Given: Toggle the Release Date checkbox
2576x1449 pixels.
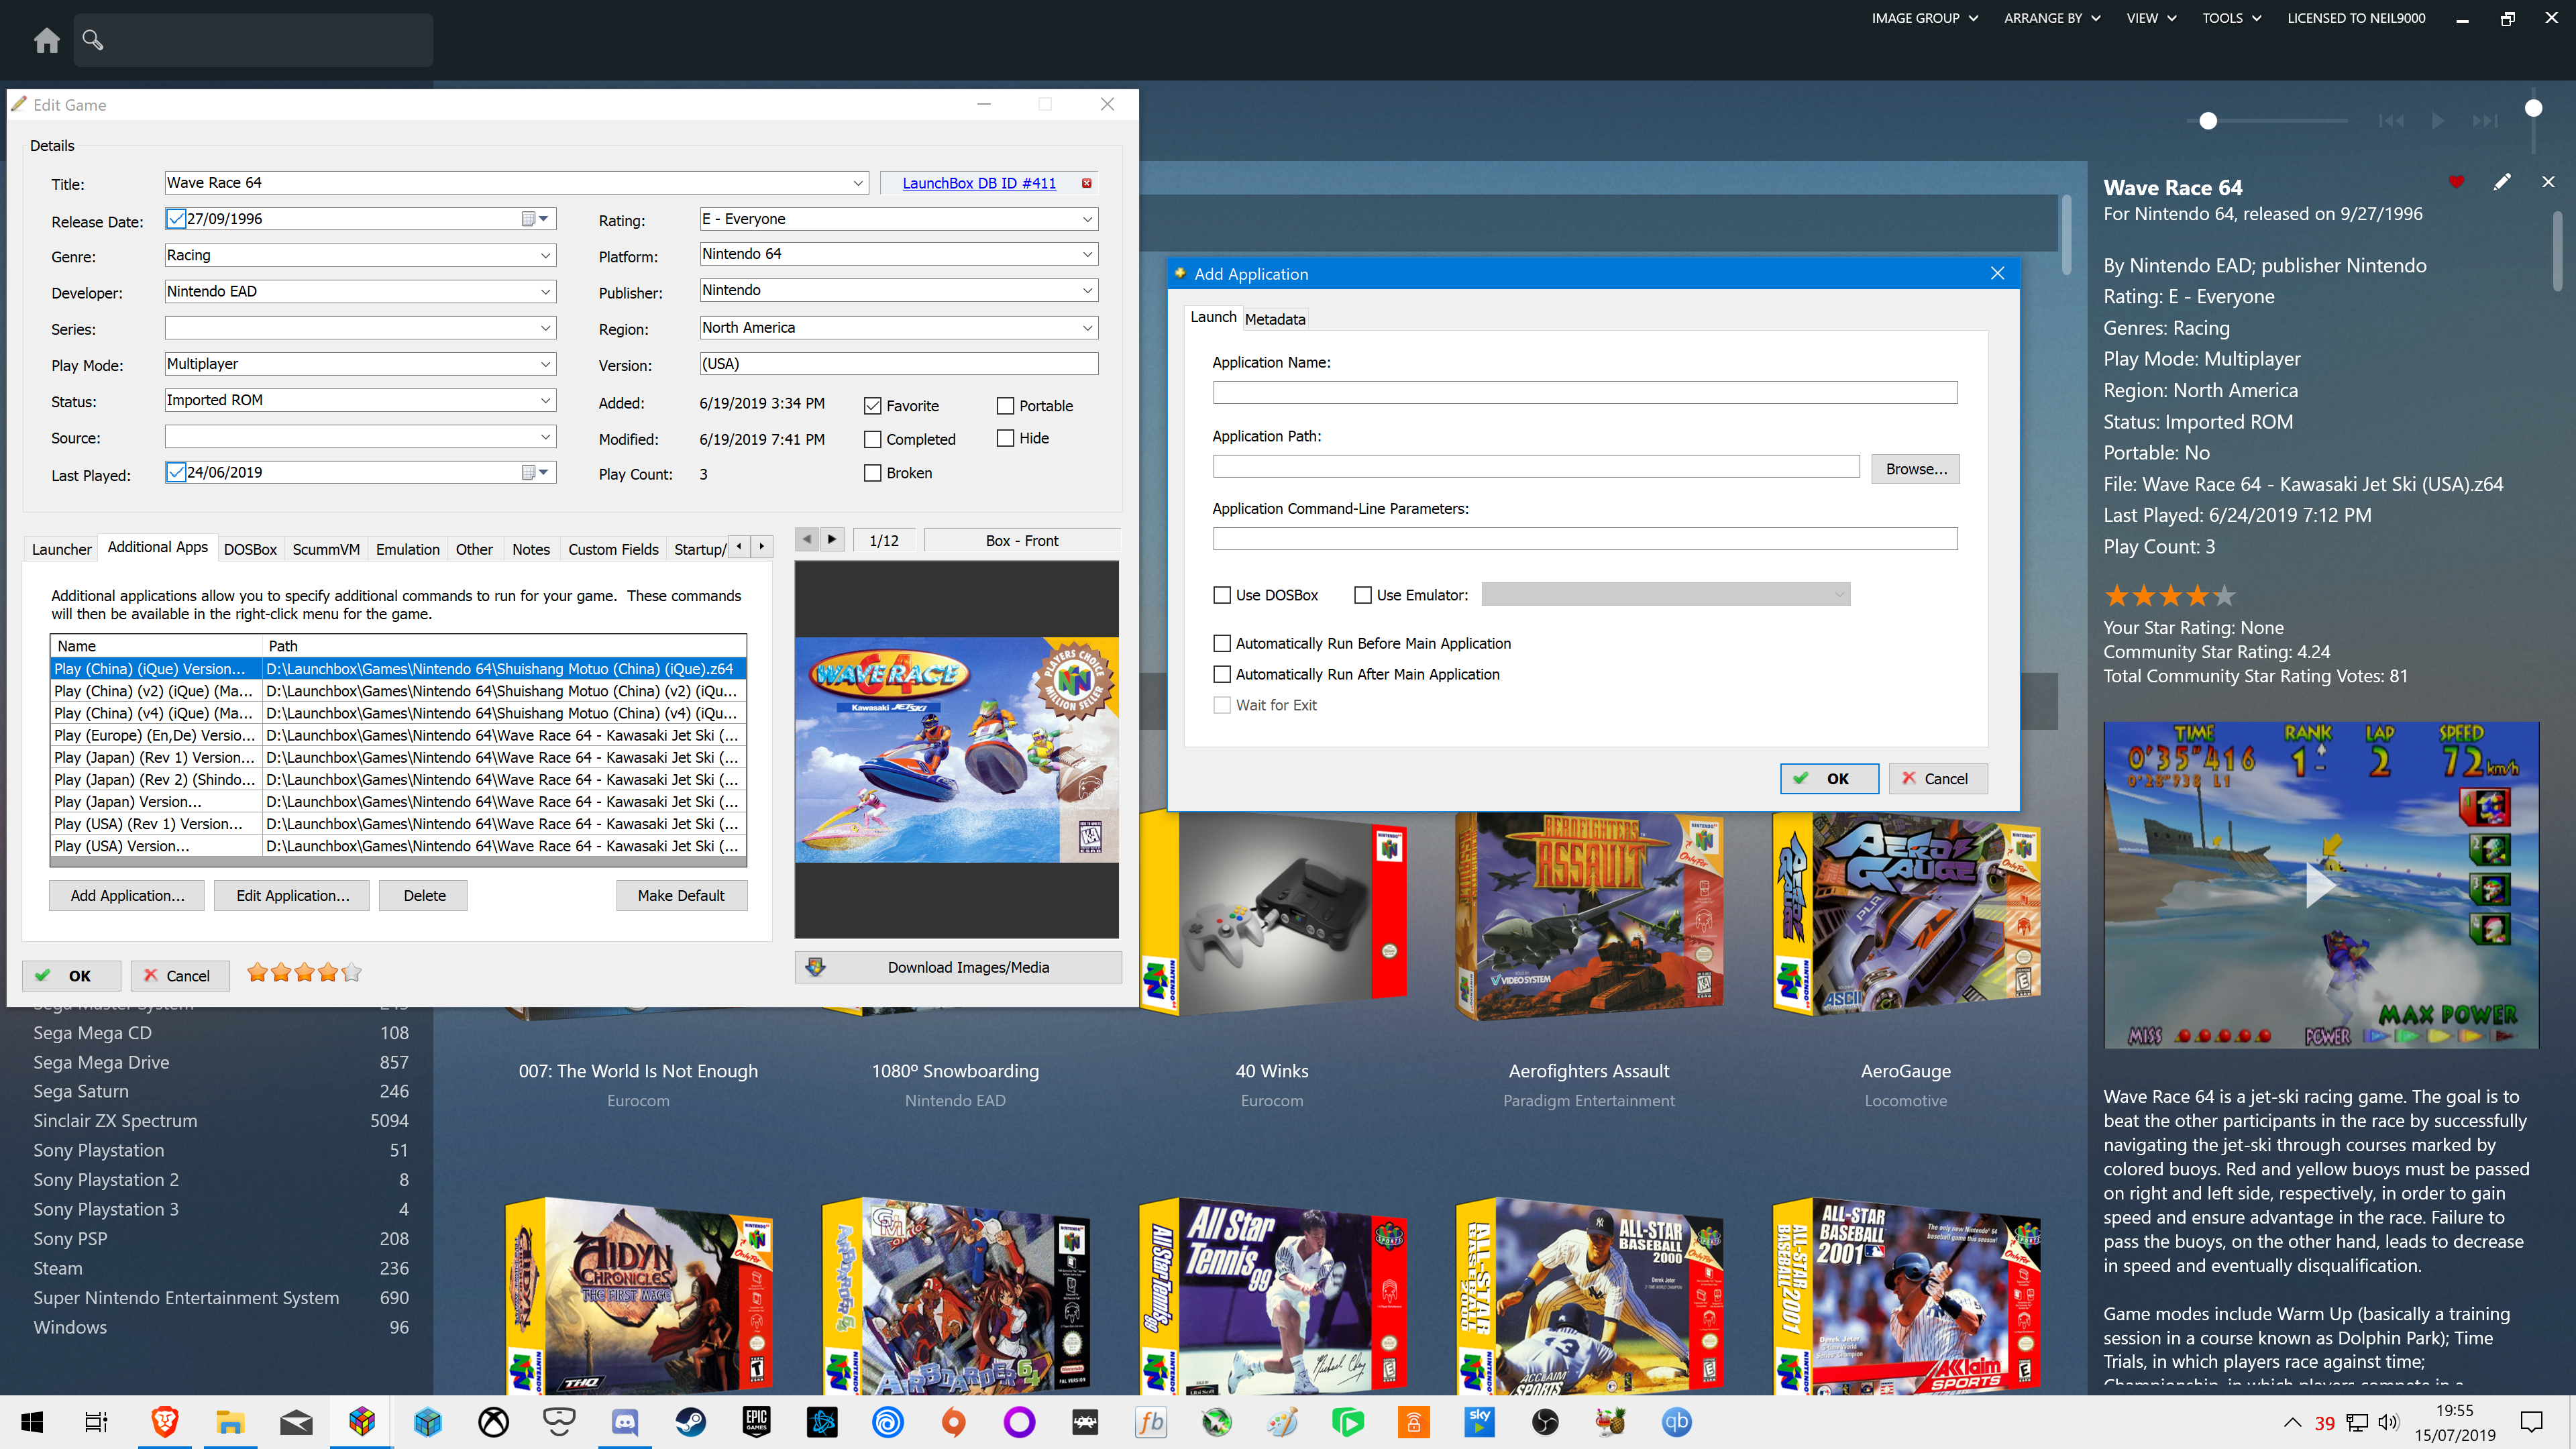Looking at the screenshot, I should point(176,219).
